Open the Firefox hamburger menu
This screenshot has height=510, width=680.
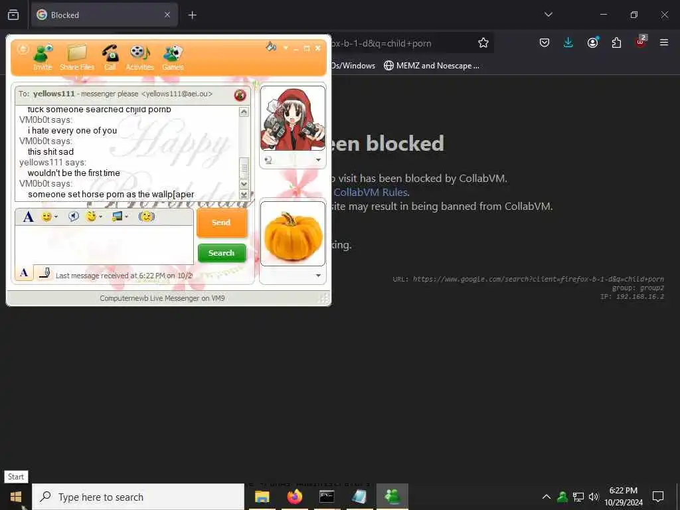point(664,42)
